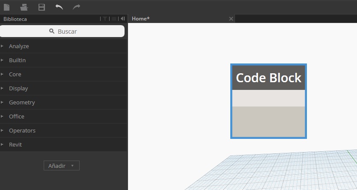Click the New file icon
Viewport: 357px width, 190px height.
(x=7, y=7)
